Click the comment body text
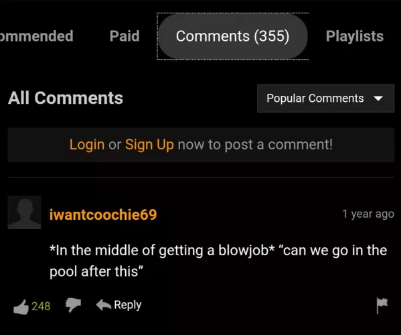 click(218, 261)
